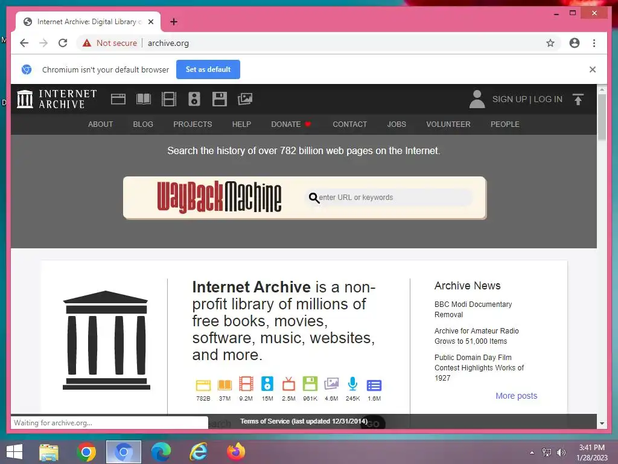Click the Upload arrow icon
The width and height of the screenshot is (618, 464).
pos(578,100)
